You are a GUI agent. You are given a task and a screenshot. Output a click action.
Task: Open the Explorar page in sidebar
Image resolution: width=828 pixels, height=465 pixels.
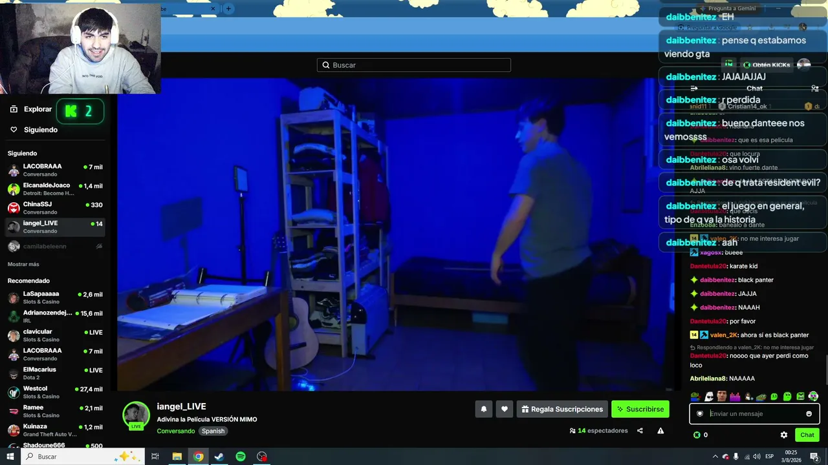(30, 109)
